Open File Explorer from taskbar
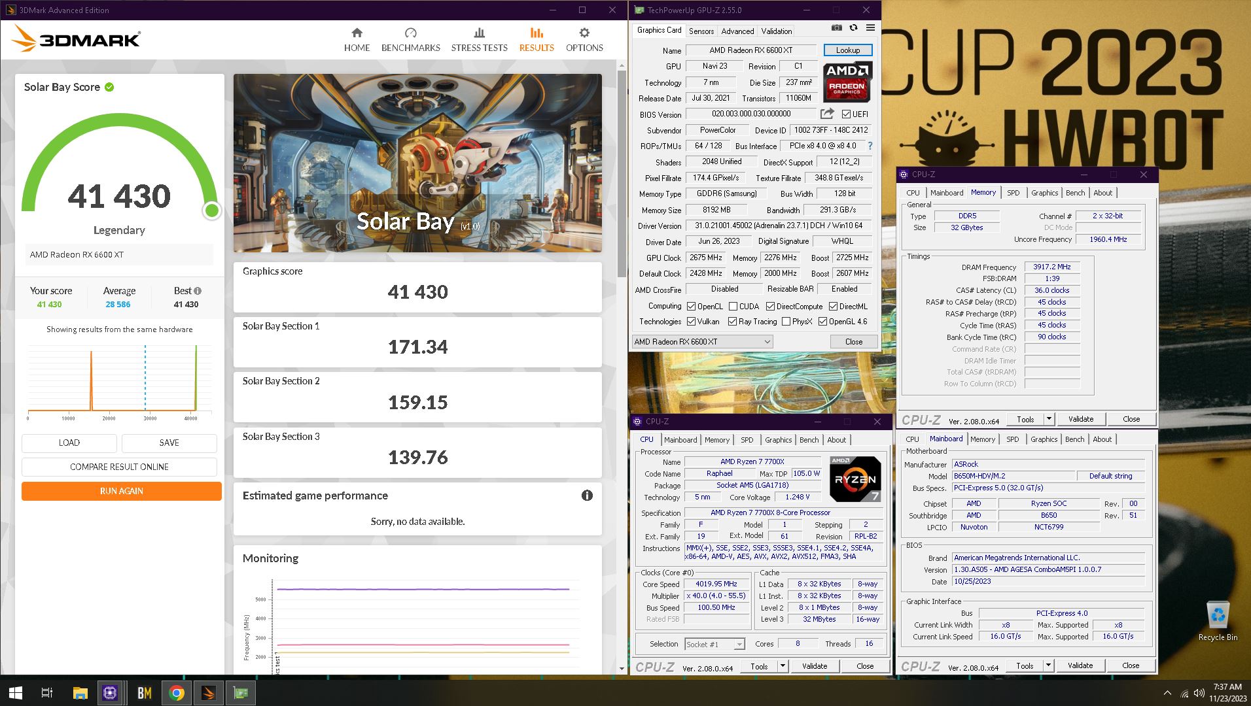This screenshot has height=706, width=1251. point(80,693)
